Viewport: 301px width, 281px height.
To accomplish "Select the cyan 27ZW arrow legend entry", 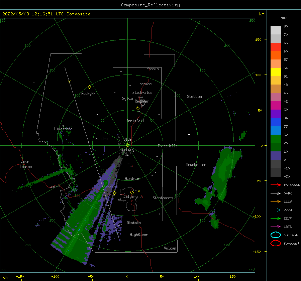I will (x=276, y=210).
